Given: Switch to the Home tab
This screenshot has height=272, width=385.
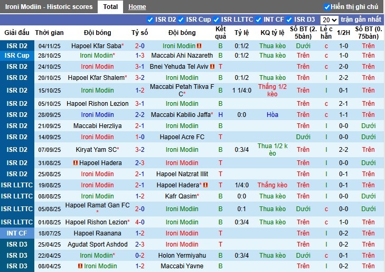Looking at the screenshot, I should click(x=137, y=7).
